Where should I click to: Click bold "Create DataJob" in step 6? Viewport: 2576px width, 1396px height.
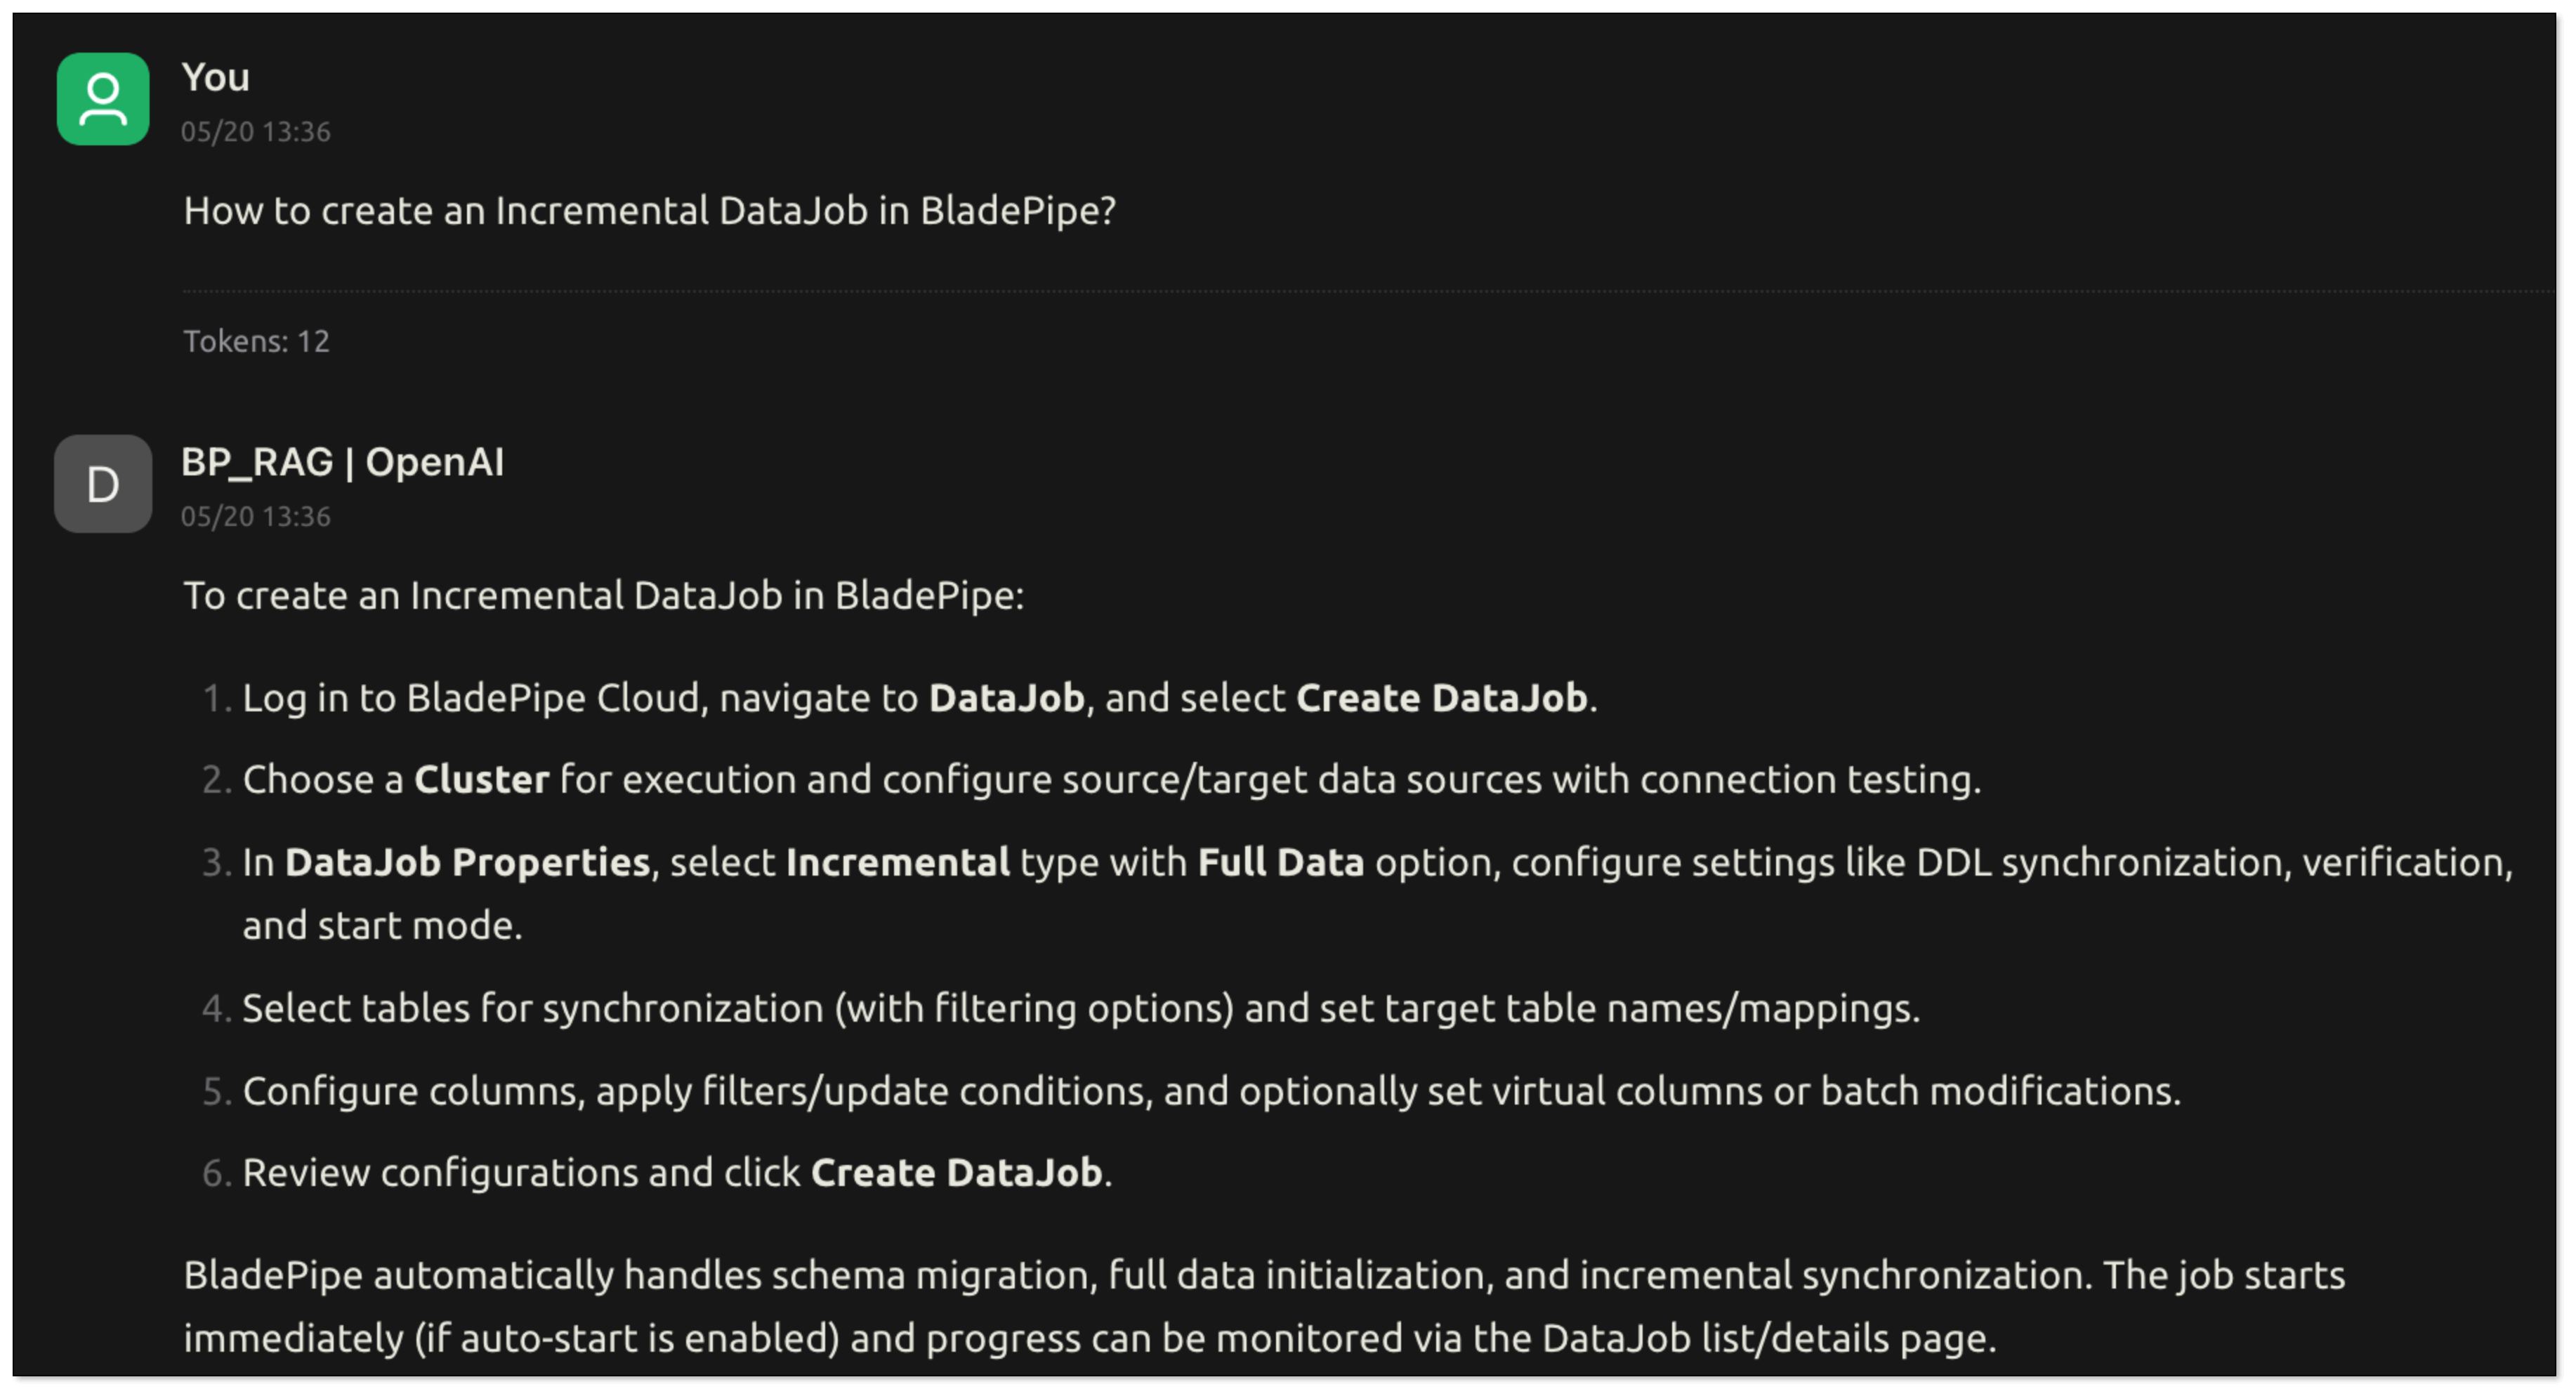pyautogui.click(x=956, y=1173)
